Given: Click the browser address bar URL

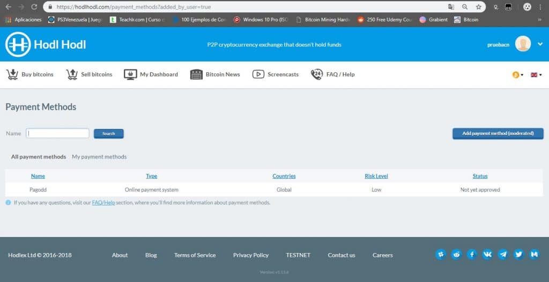Looking at the screenshot, I should click(133, 7).
